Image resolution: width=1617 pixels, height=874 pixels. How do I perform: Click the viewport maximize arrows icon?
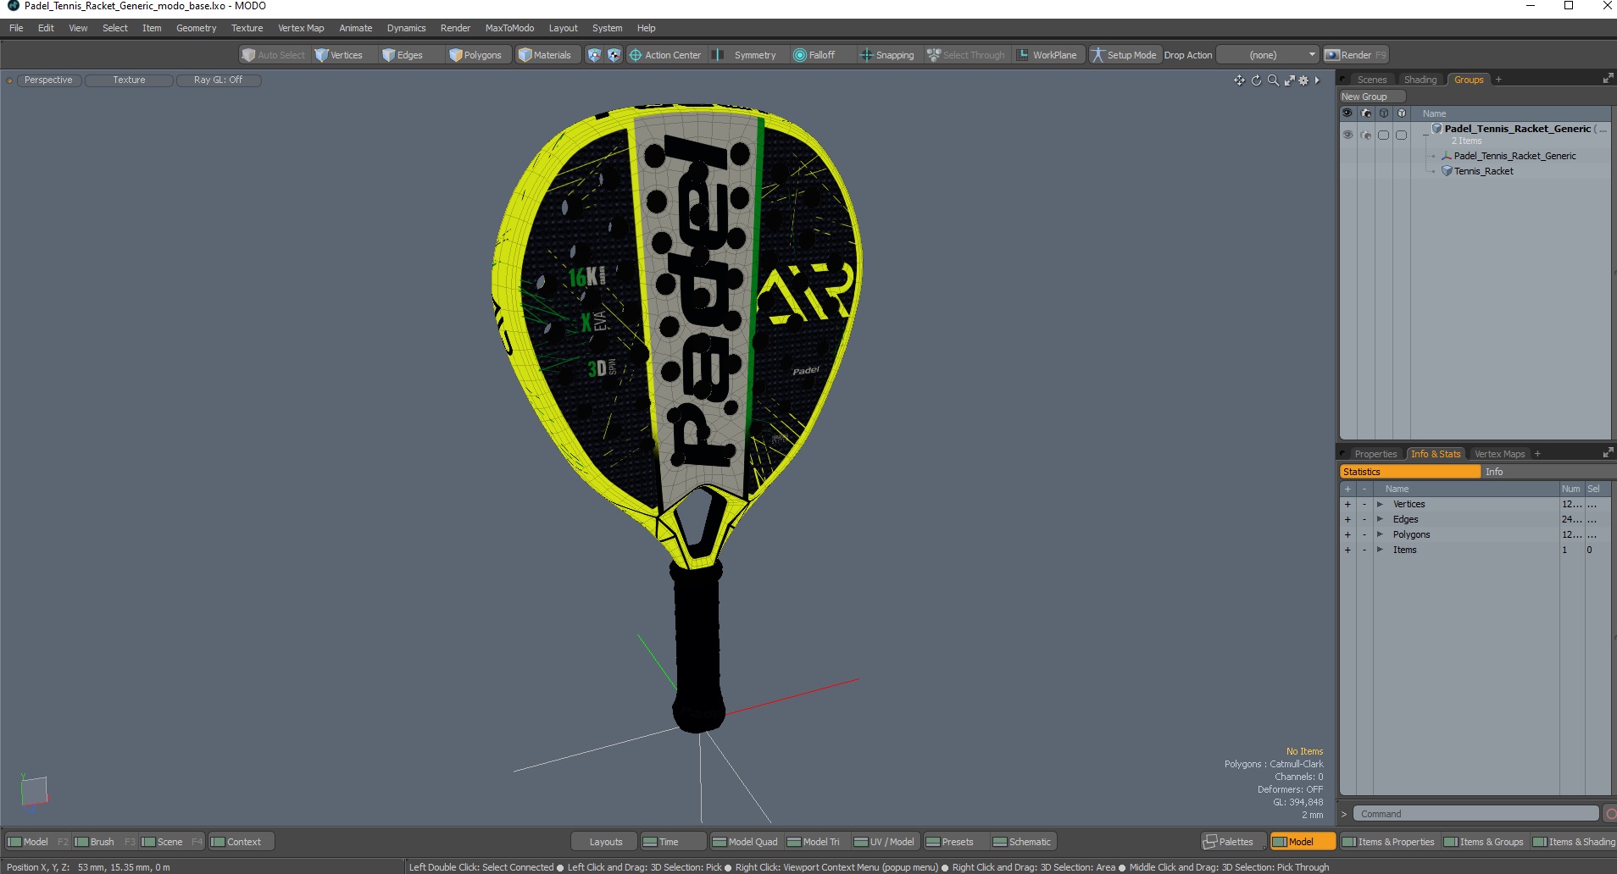[x=1289, y=80]
